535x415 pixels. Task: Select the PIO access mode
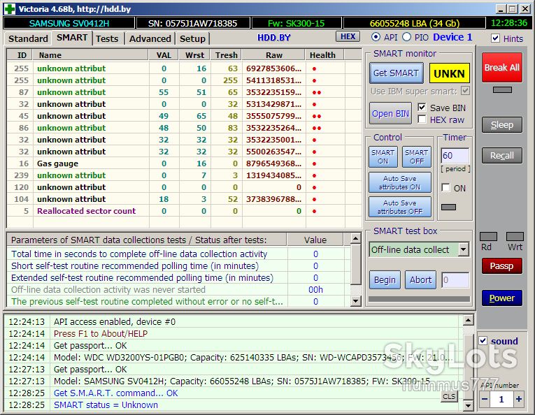click(x=406, y=37)
